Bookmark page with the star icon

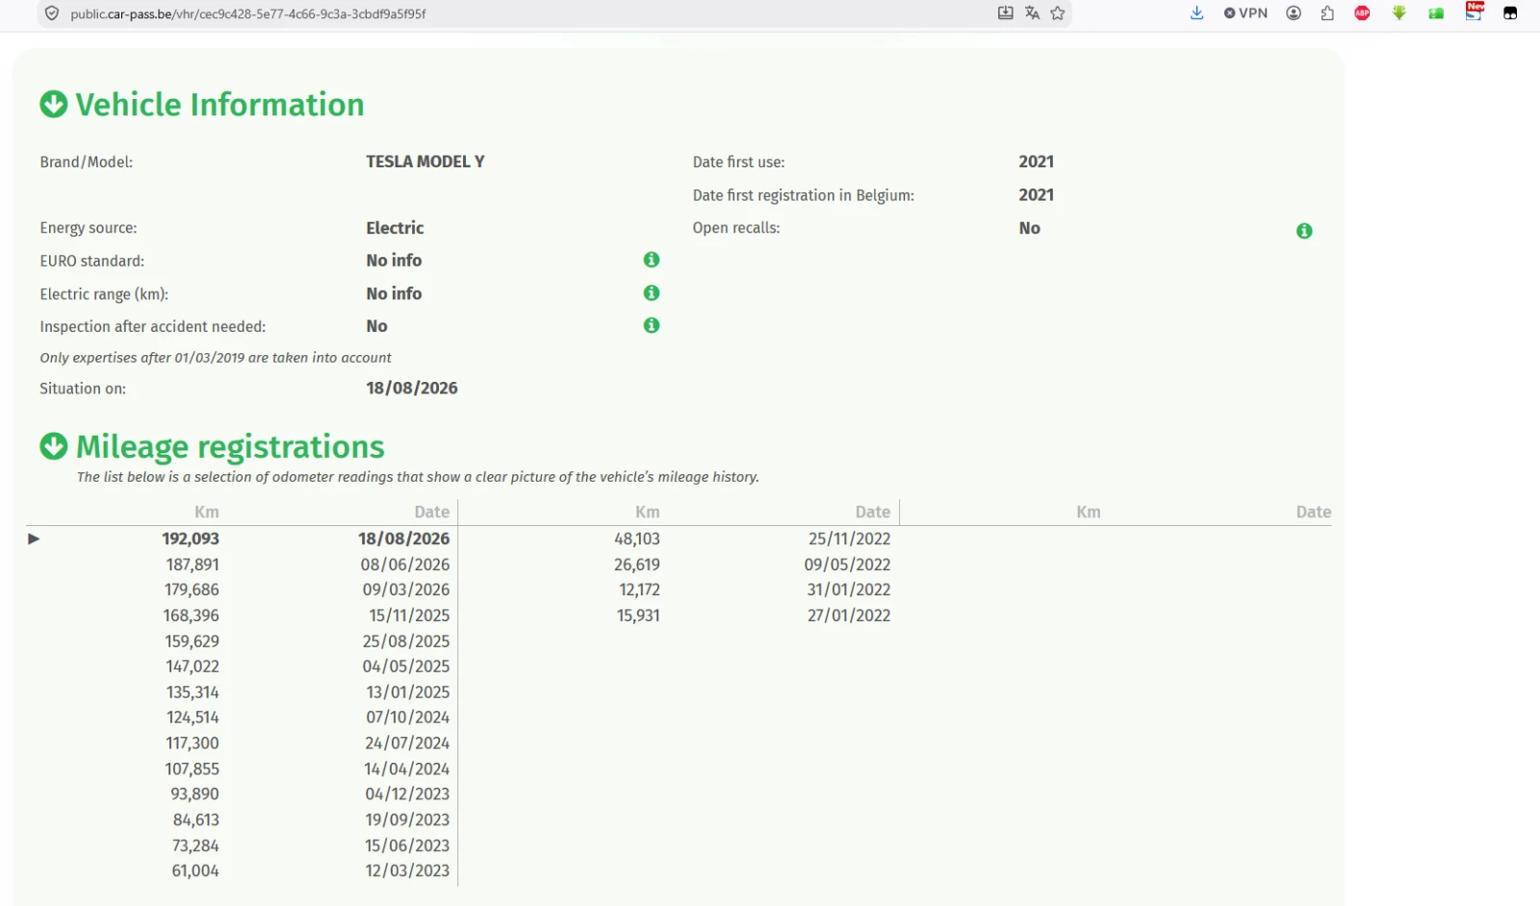1058,13
